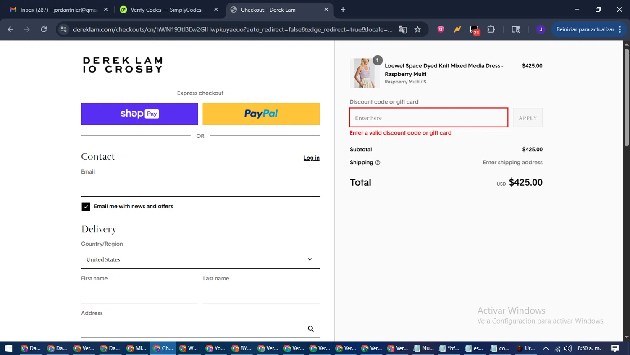Screen dimensions: 630x355
Task: Go back to the previous page
Action: [x=10, y=29]
